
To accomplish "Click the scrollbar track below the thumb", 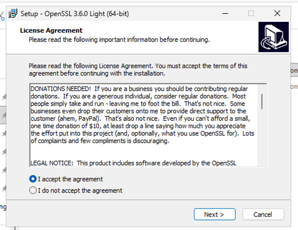I will point(262,137).
